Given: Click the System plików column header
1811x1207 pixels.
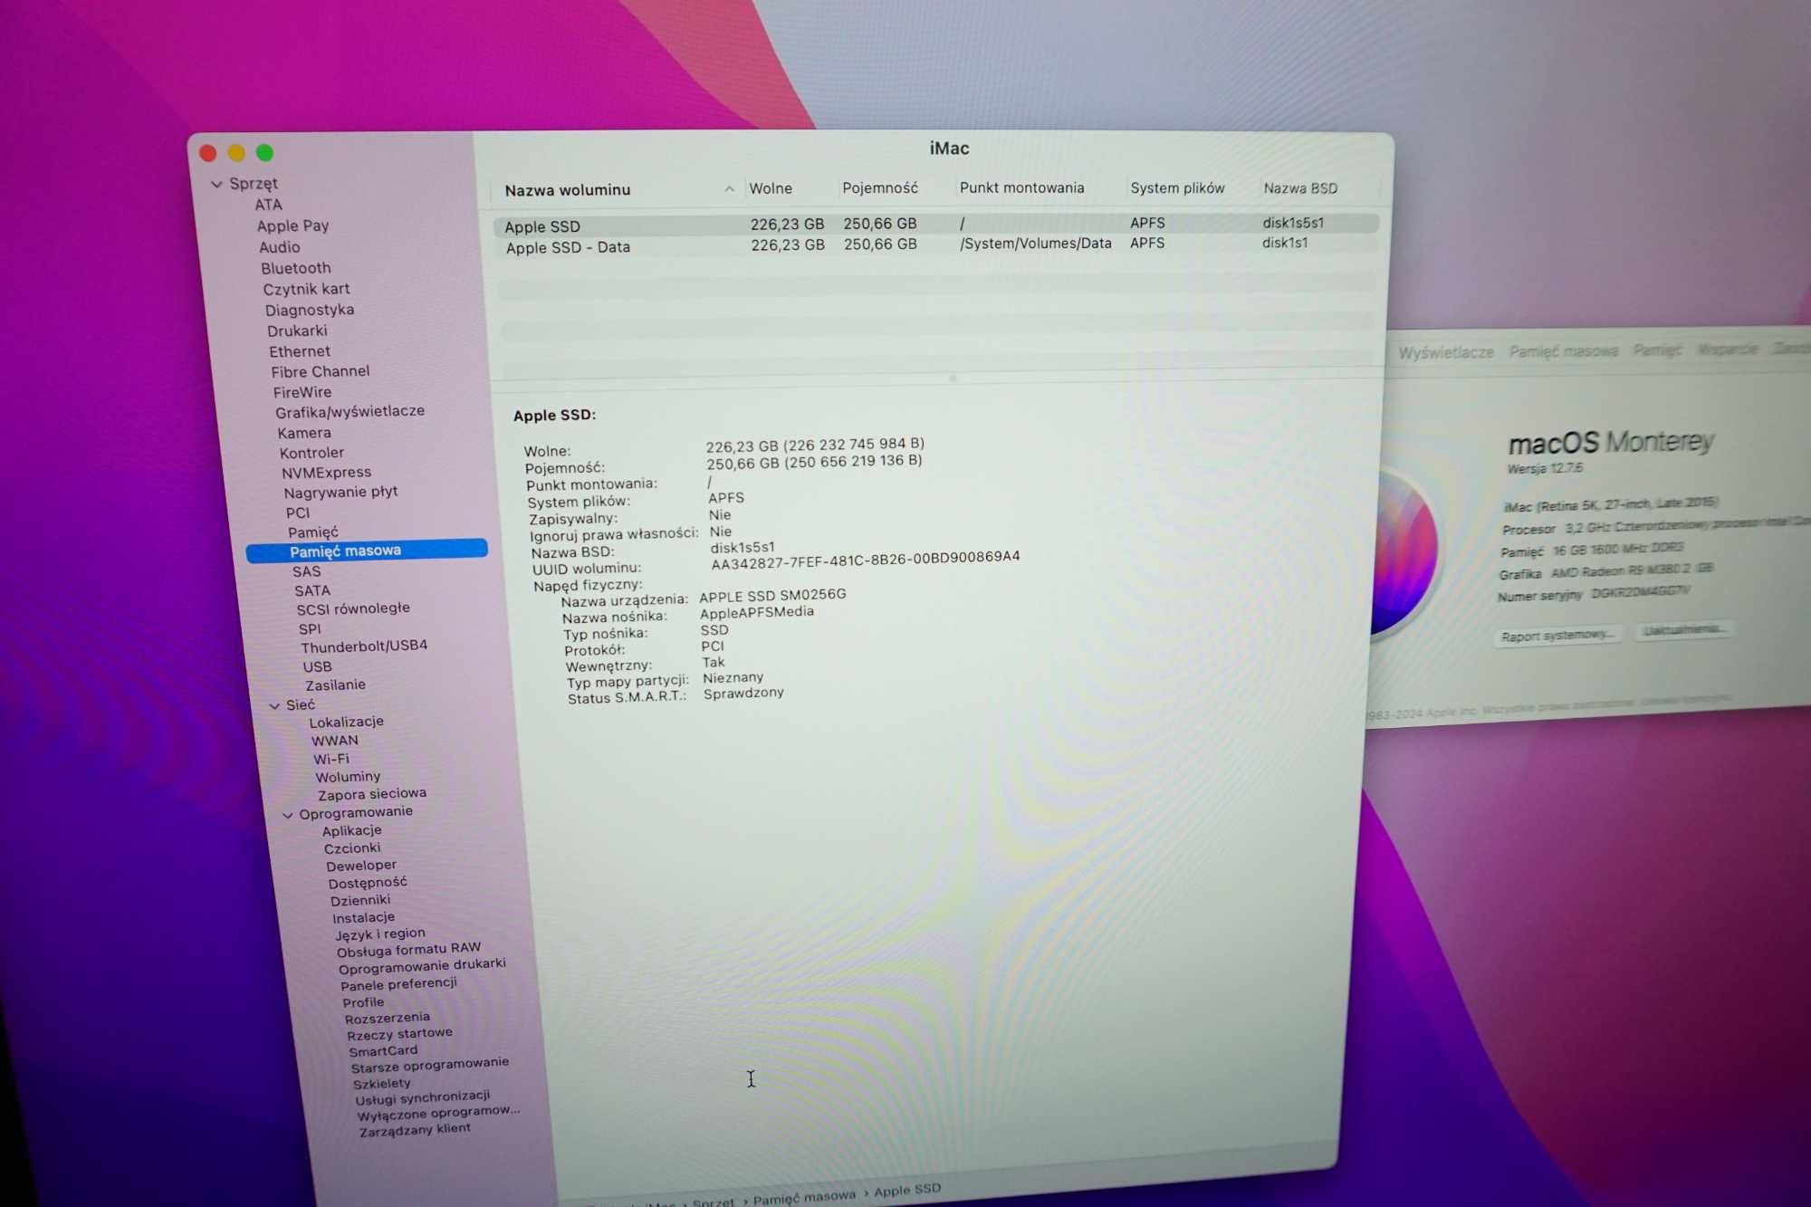Looking at the screenshot, I should pos(1177,188).
